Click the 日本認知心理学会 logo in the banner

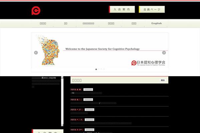(x=148, y=63)
